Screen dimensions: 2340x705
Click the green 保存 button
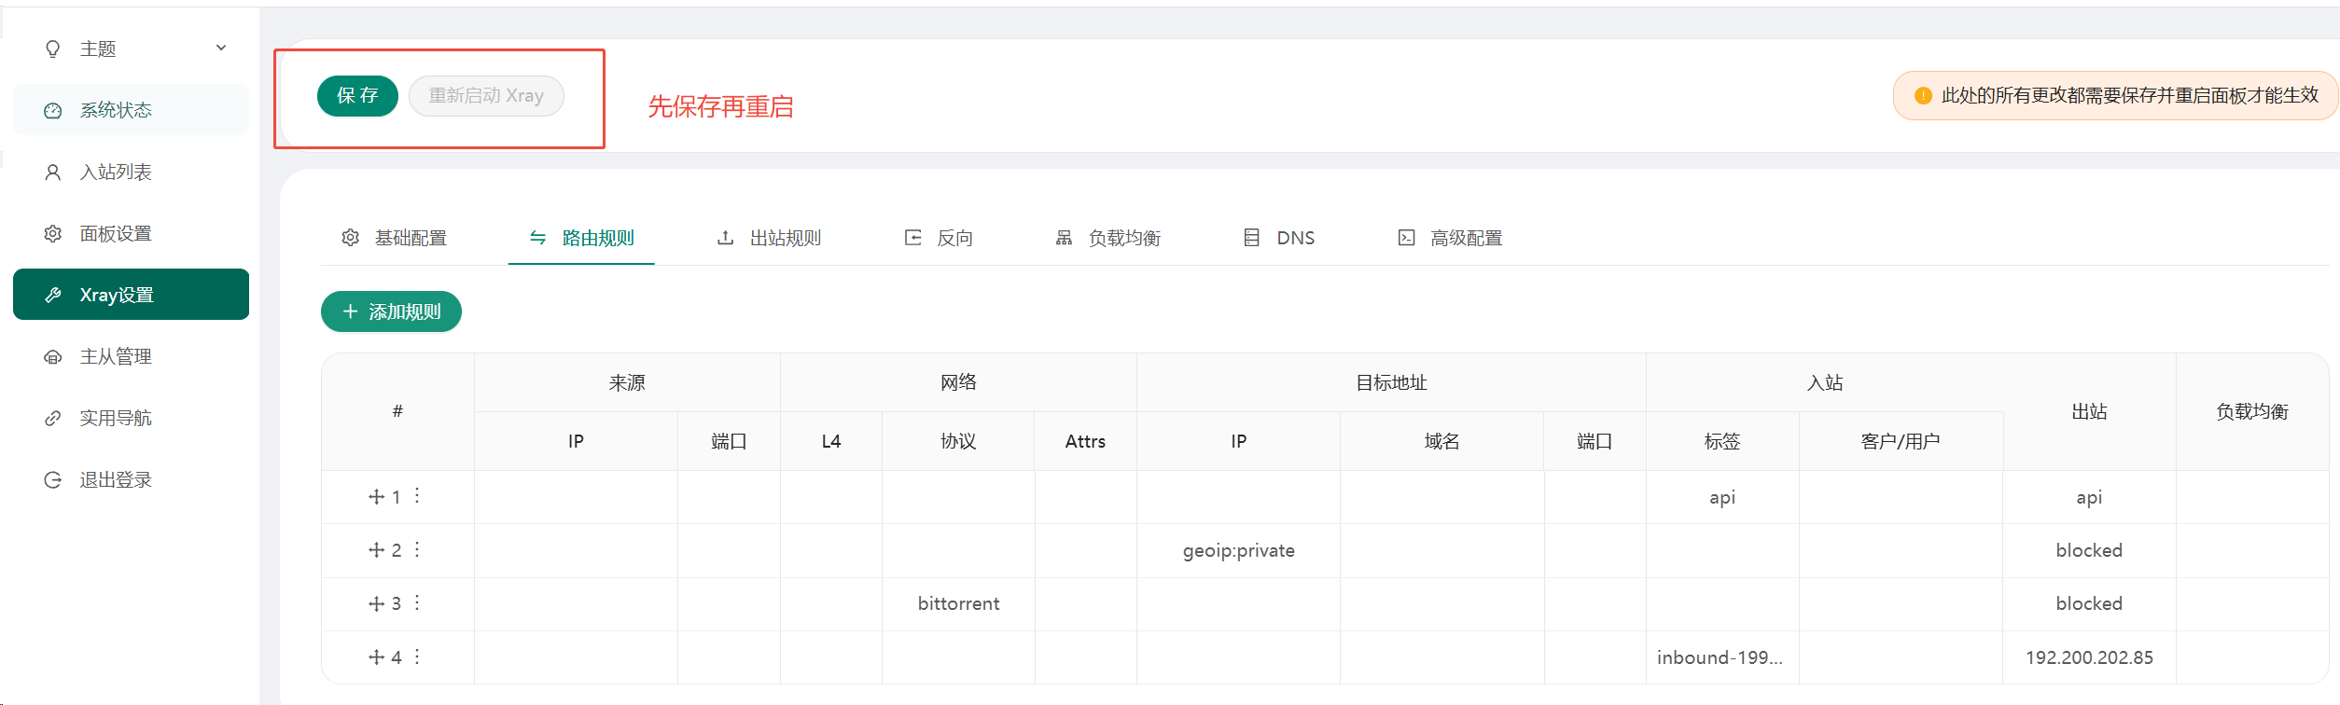coord(357,96)
